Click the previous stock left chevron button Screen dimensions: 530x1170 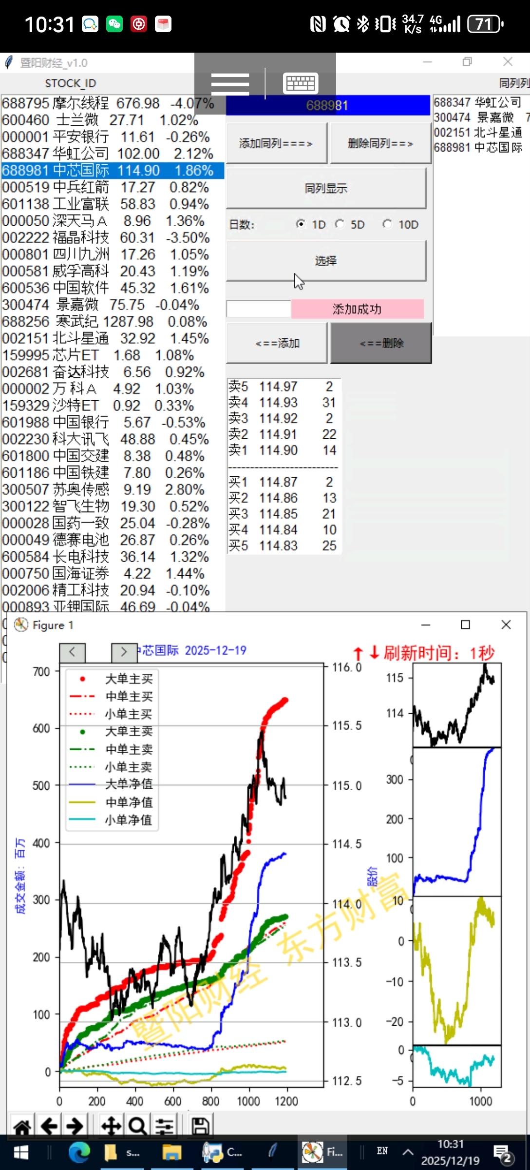tap(72, 652)
